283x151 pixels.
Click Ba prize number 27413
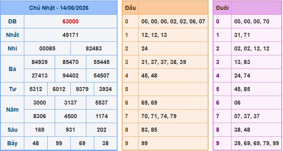[x=39, y=75]
